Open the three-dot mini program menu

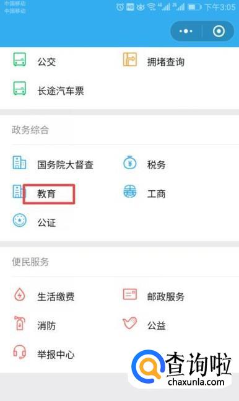coord(186,31)
